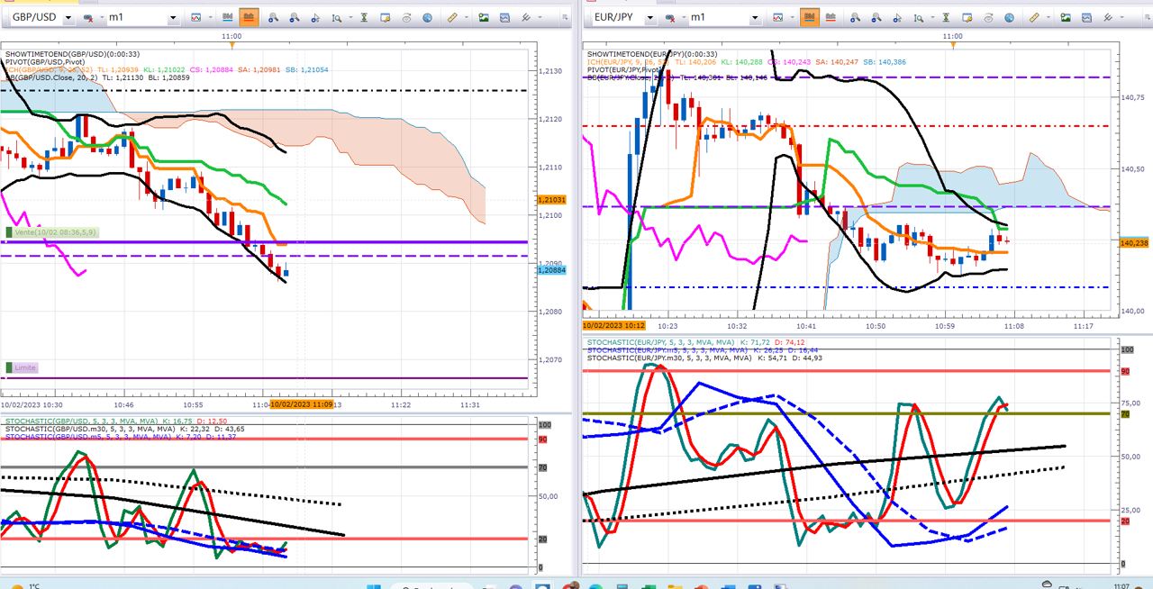
Task: Select the cursor pointer tool in GBP/USD toolbar
Action: point(315,17)
